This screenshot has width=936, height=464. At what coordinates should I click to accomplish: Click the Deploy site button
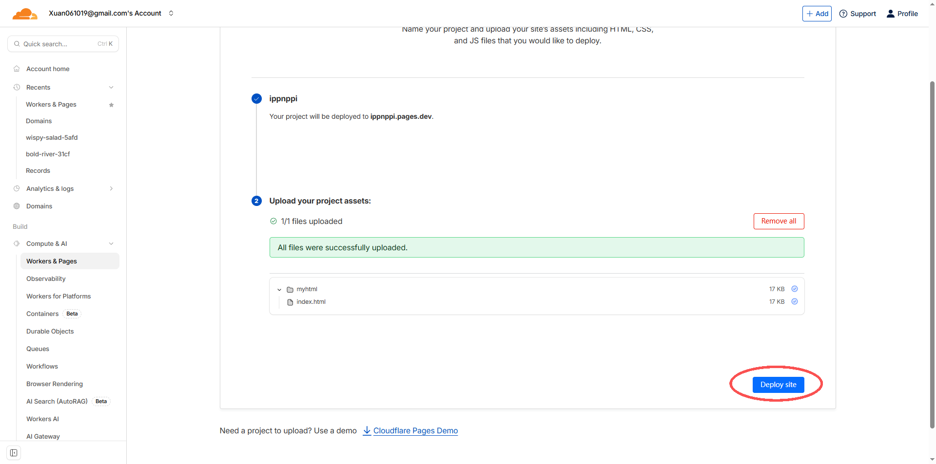pos(778,385)
